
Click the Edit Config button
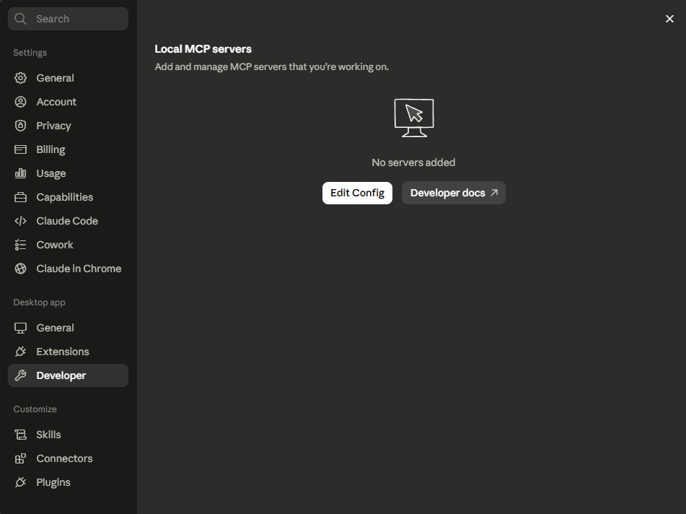tap(357, 193)
